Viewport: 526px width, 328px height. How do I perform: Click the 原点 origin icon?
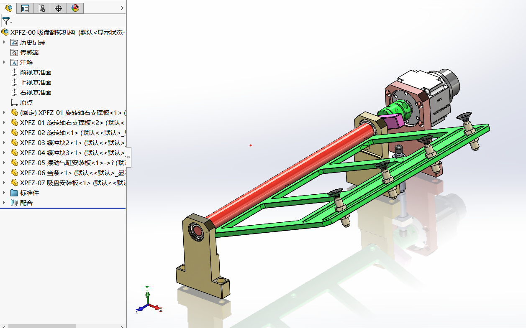click(14, 102)
